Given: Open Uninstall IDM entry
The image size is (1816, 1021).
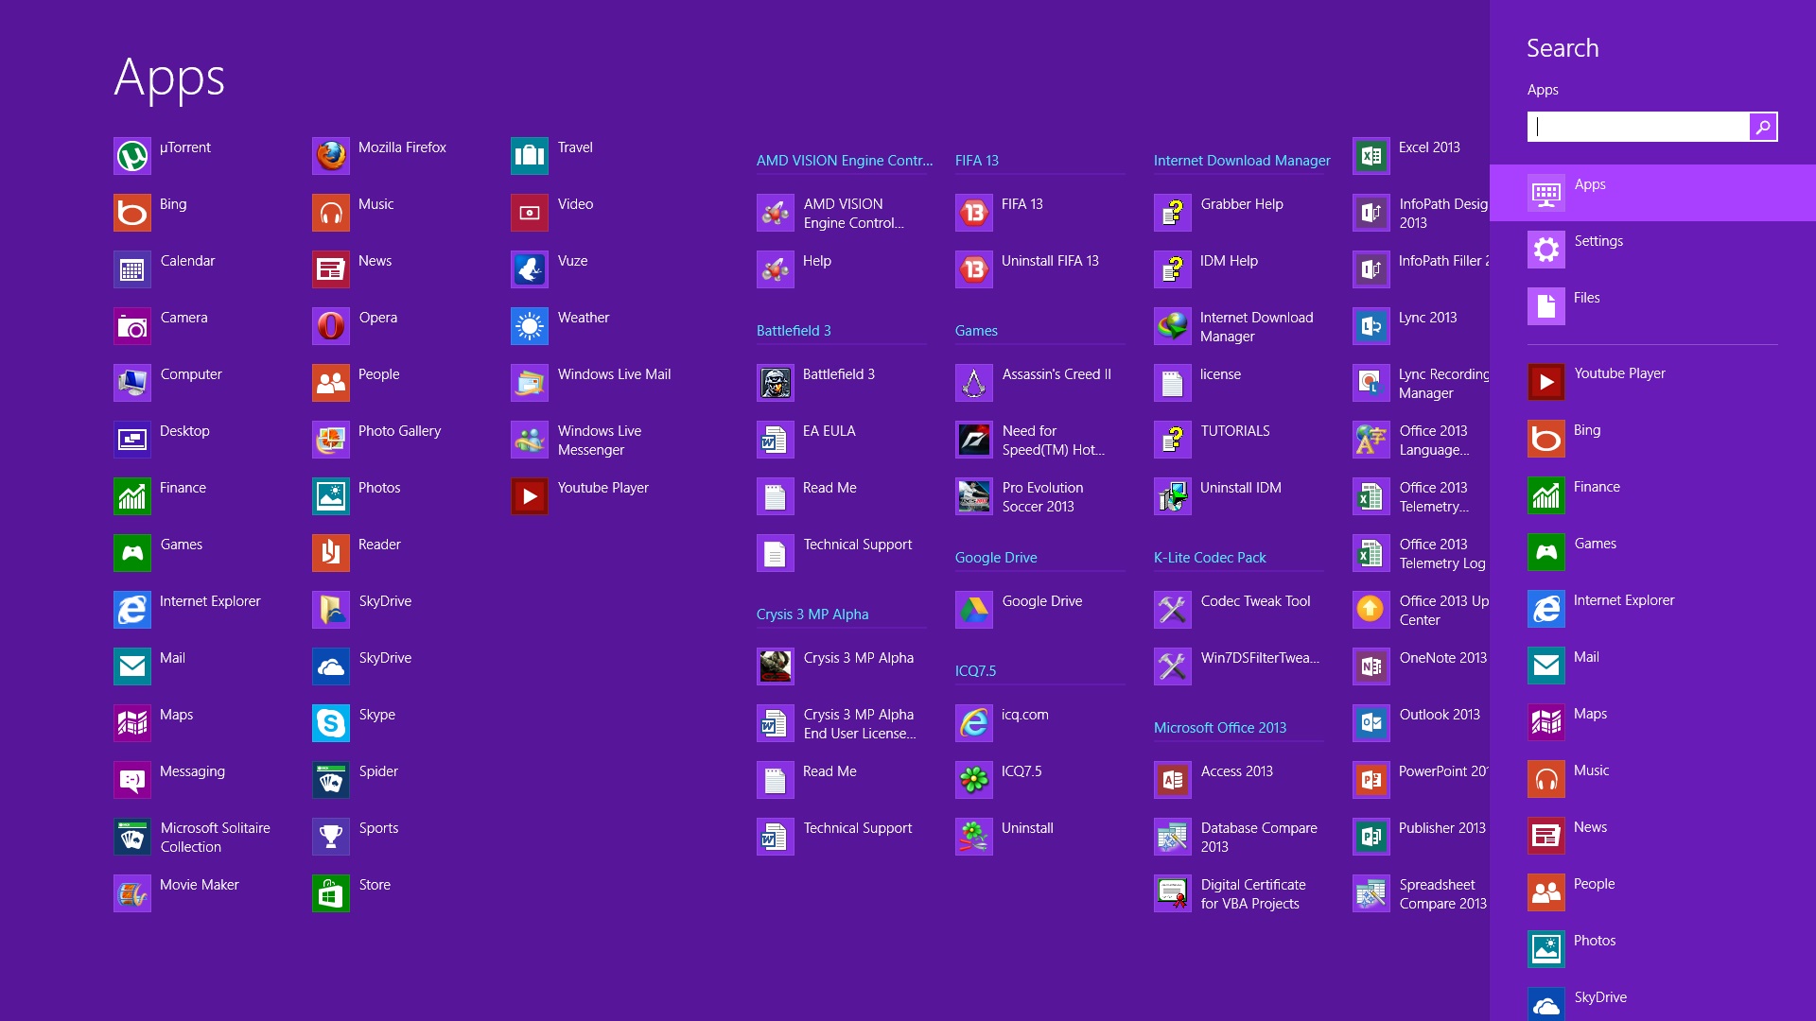Looking at the screenshot, I should pyautogui.click(x=1218, y=496).
